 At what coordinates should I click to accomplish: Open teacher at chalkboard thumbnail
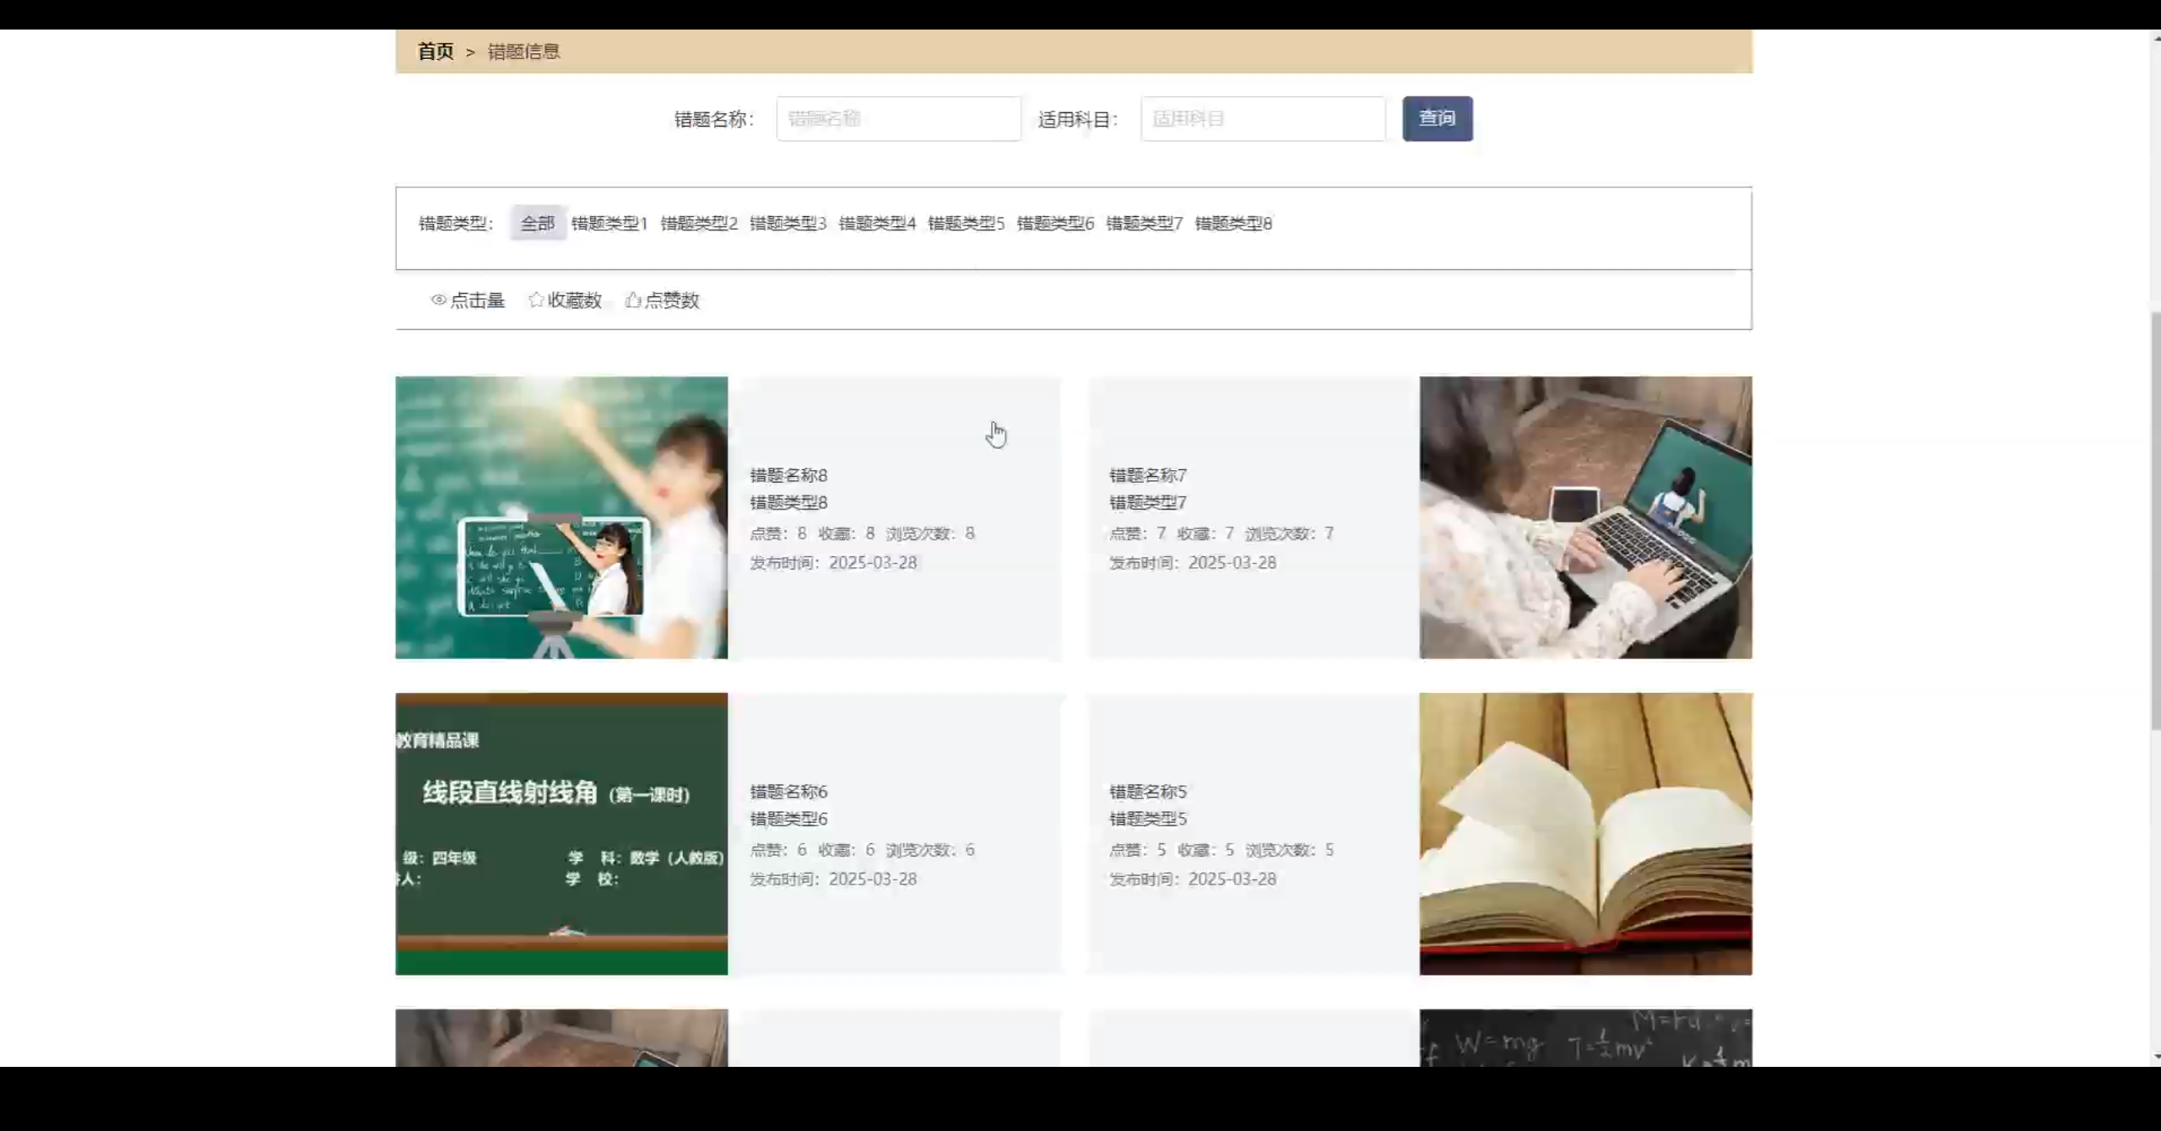coord(561,517)
